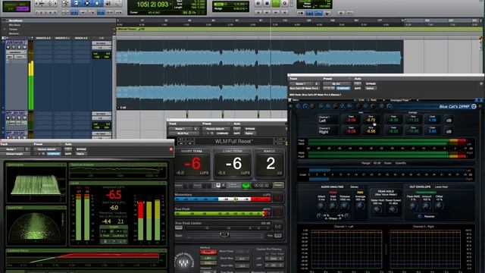Open WLM window track selector Master 1
Image resolution: width=485 pixels, height=273 pixels.
pos(180,129)
